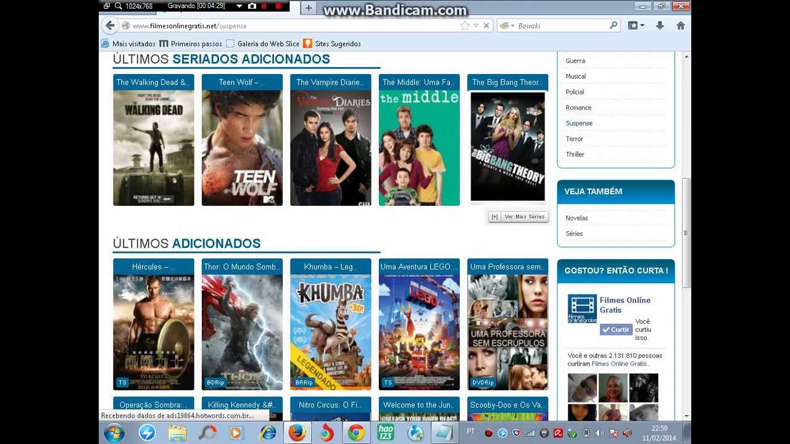Switch to Firefox in the taskbar

[297, 433]
